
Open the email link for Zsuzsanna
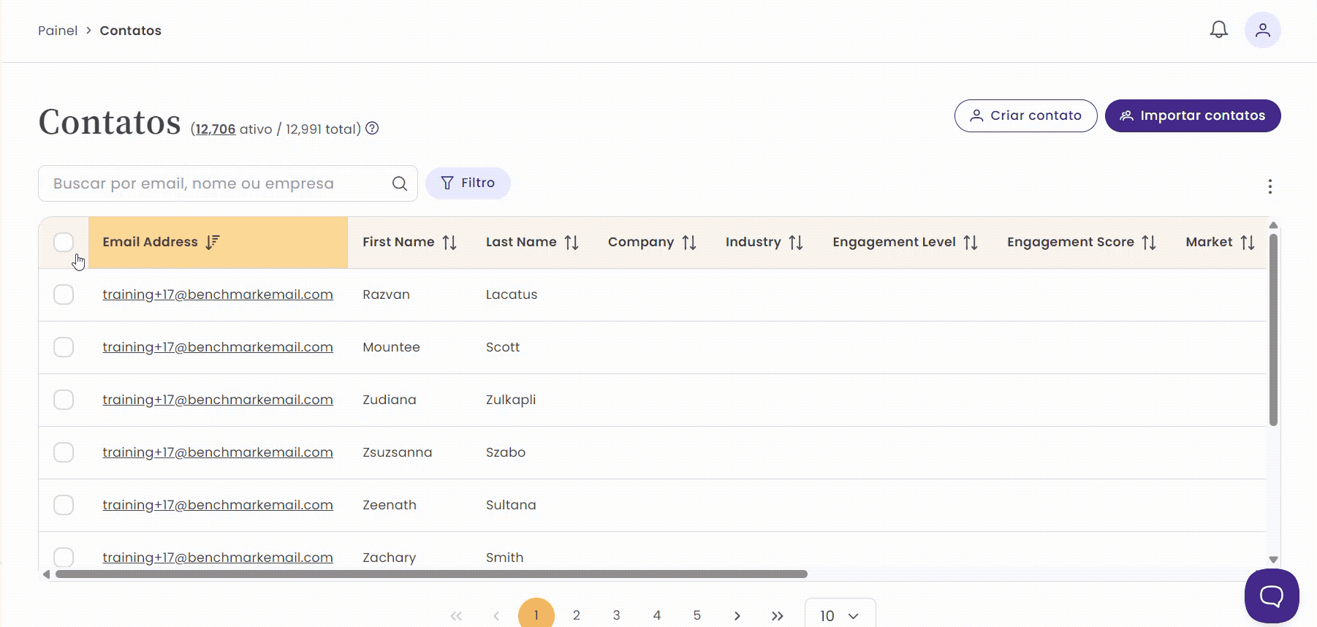coord(218,452)
